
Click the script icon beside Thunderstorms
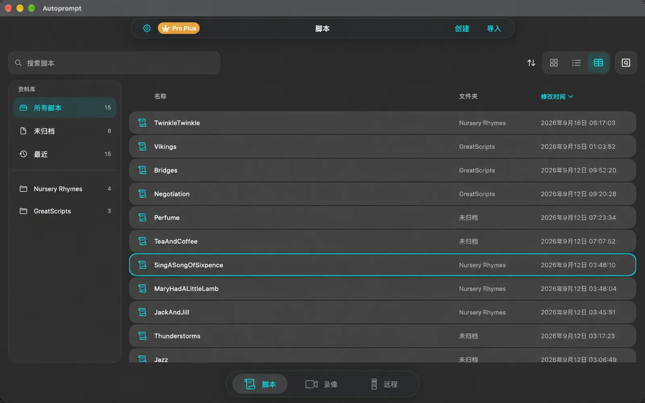point(142,336)
